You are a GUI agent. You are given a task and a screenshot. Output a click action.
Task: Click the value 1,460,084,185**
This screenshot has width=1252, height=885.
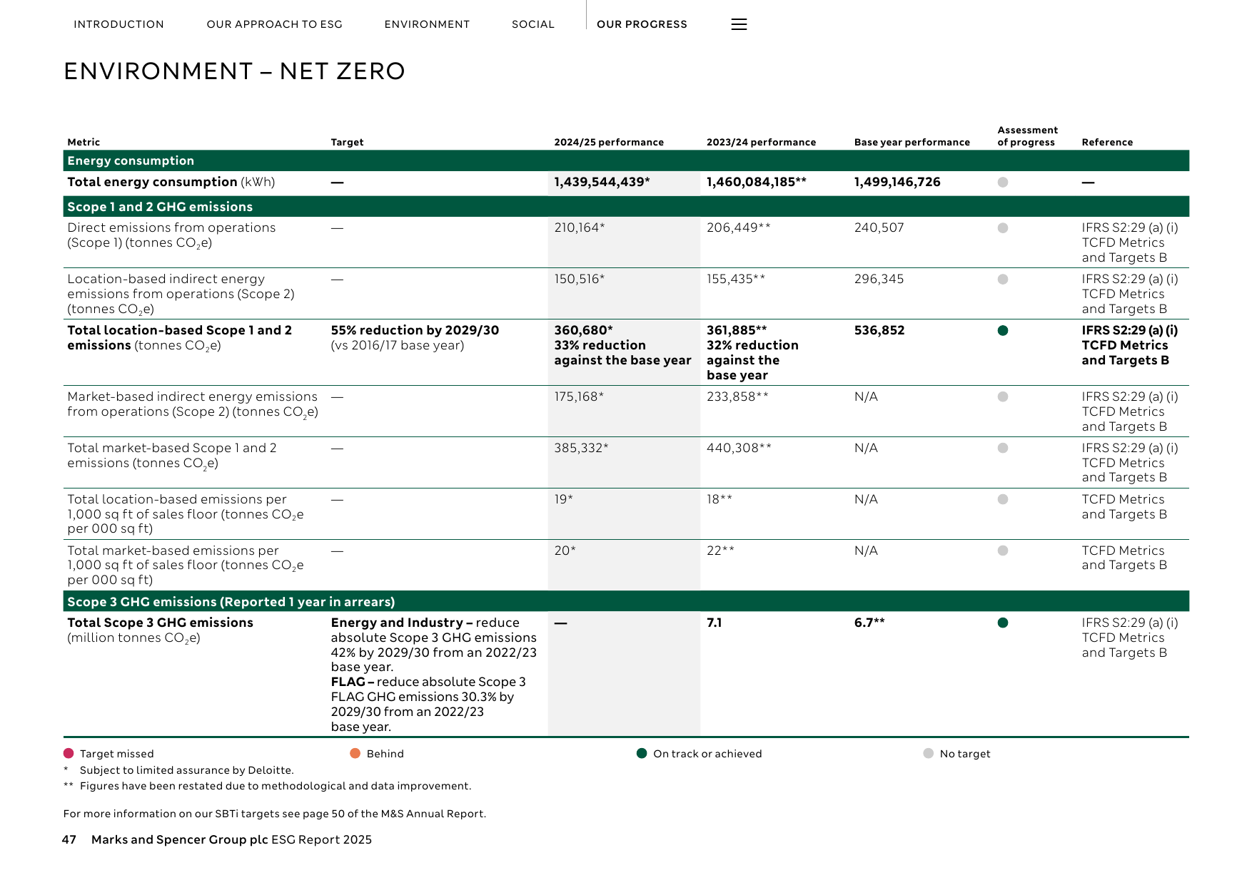pos(757,182)
